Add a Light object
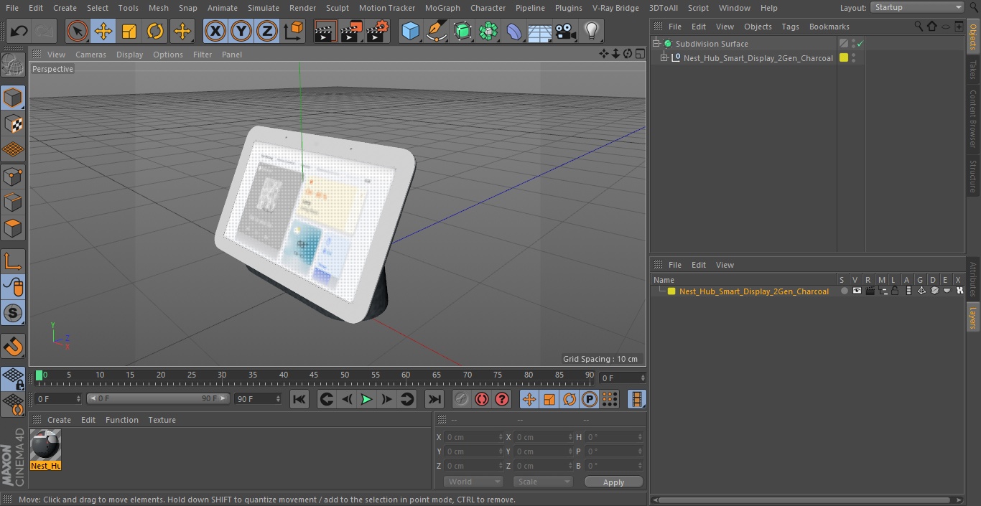The height and width of the screenshot is (506, 981). pos(592,31)
